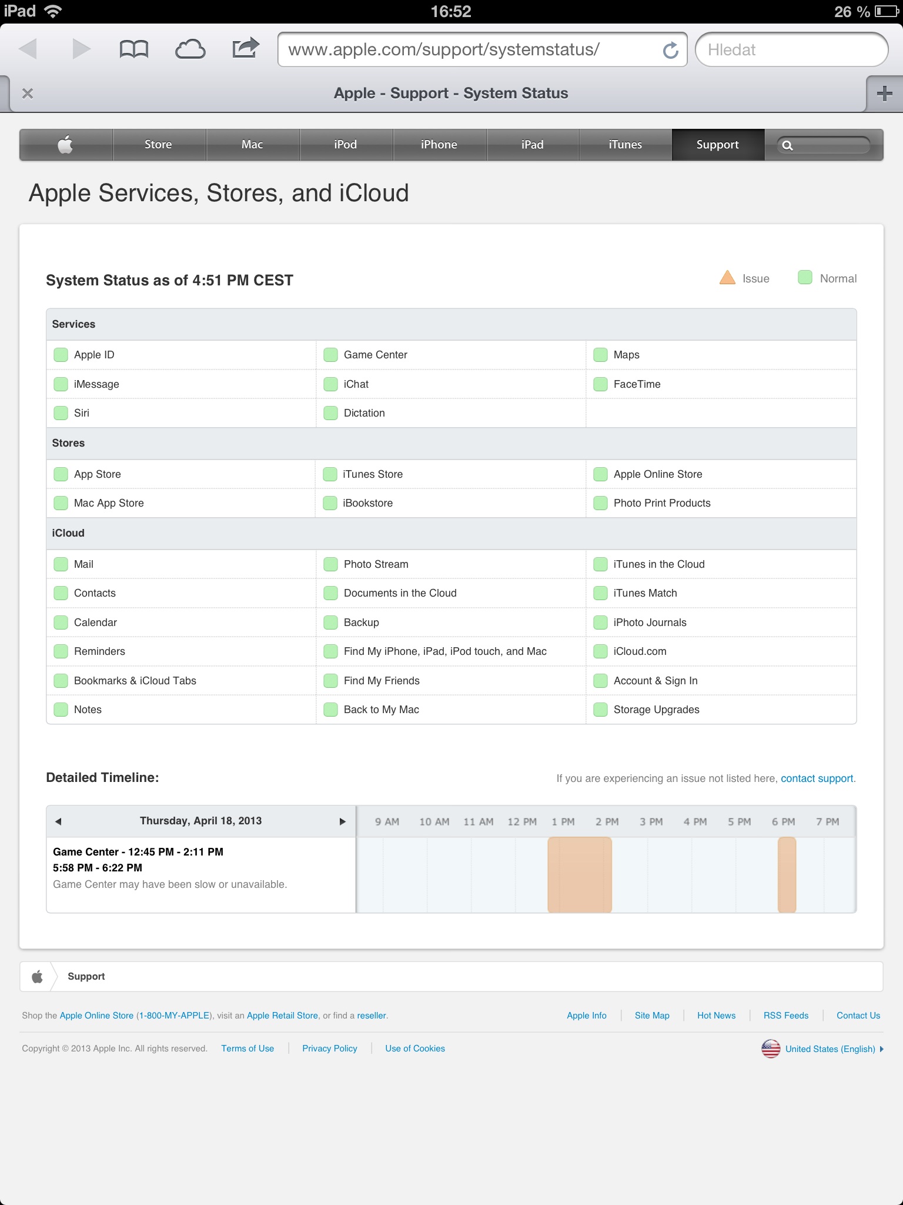This screenshot has width=903, height=1205.
Task: Open the United States (English) region selector
Action: [823, 1049]
